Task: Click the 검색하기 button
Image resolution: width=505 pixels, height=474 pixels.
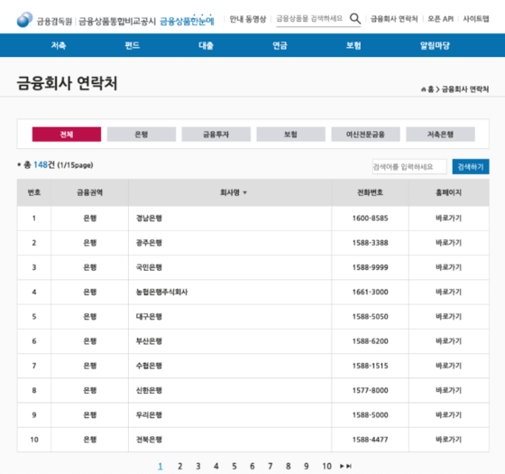Action: [471, 167]
